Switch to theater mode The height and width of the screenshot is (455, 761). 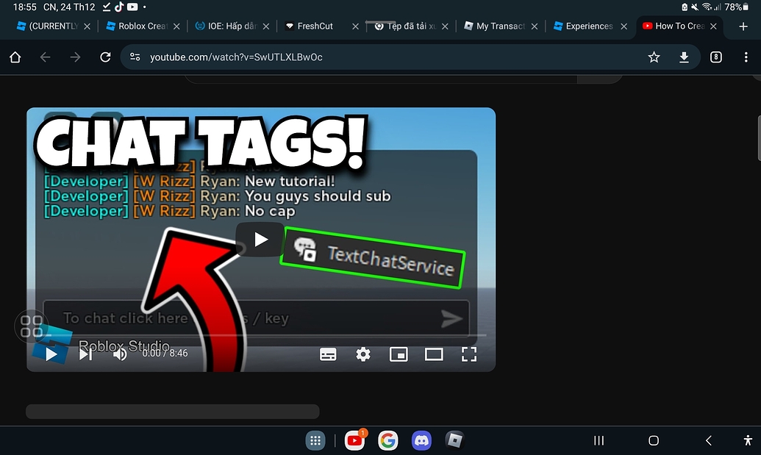pos(434,354)
